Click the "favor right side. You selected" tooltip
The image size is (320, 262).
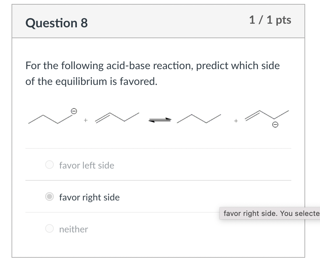coord(271,214)
